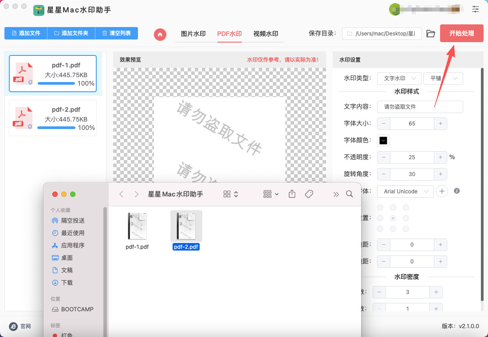Viewport: 488px width, 337px height.
Task: Click the red home icon button
Action: pyautogui.click(x=160, y=34)
